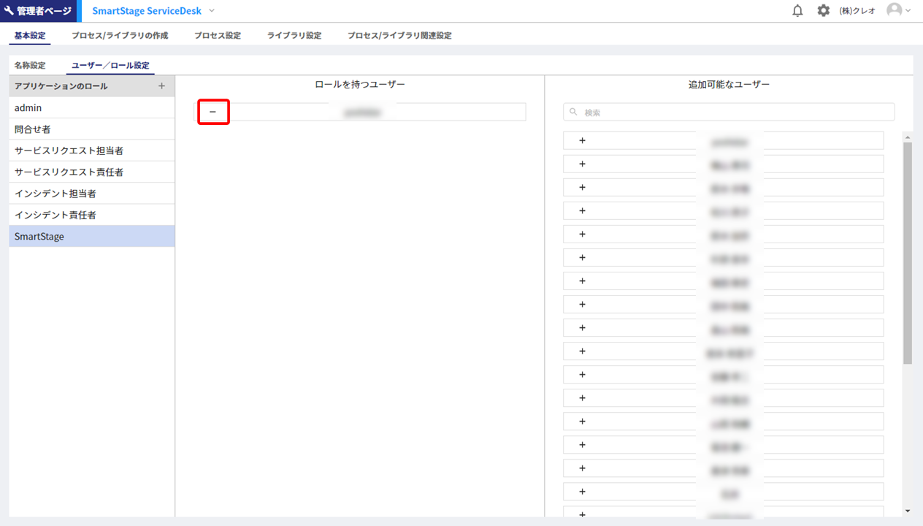Image resolution: width=923 pixels, height=526 pixels.
Task: Open the settings gear icon
Action: pos(824,11)
